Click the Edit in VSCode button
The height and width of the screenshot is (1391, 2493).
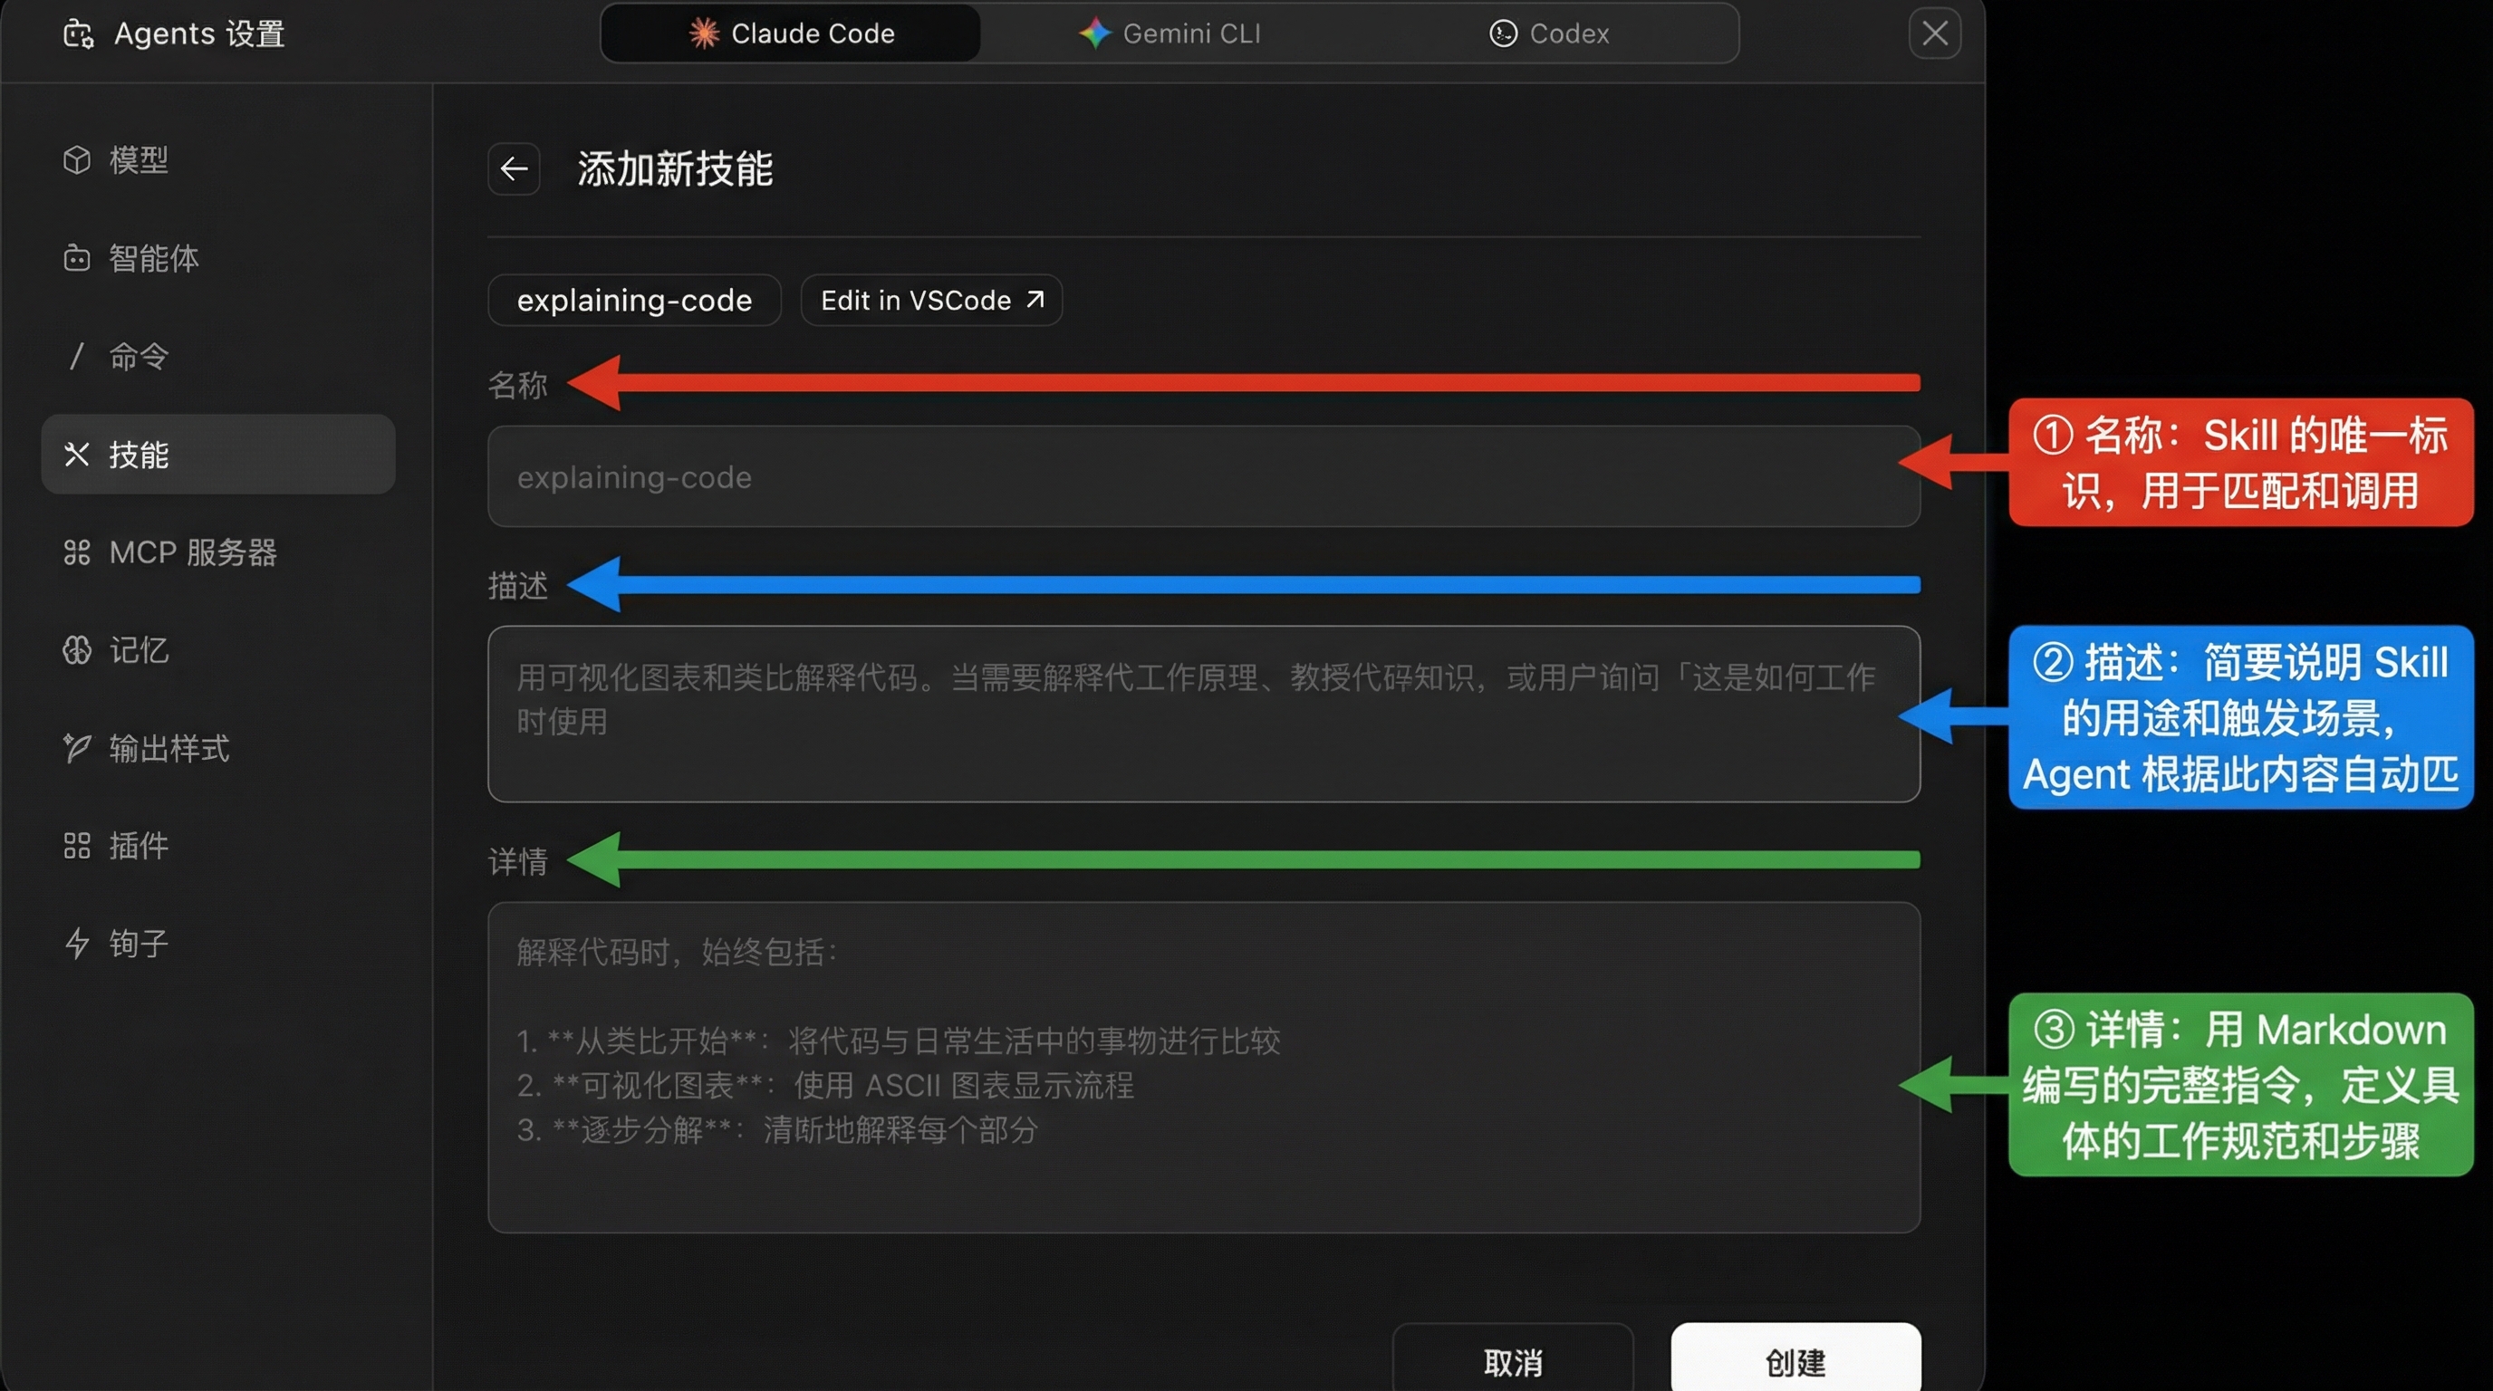pos(931,301)
